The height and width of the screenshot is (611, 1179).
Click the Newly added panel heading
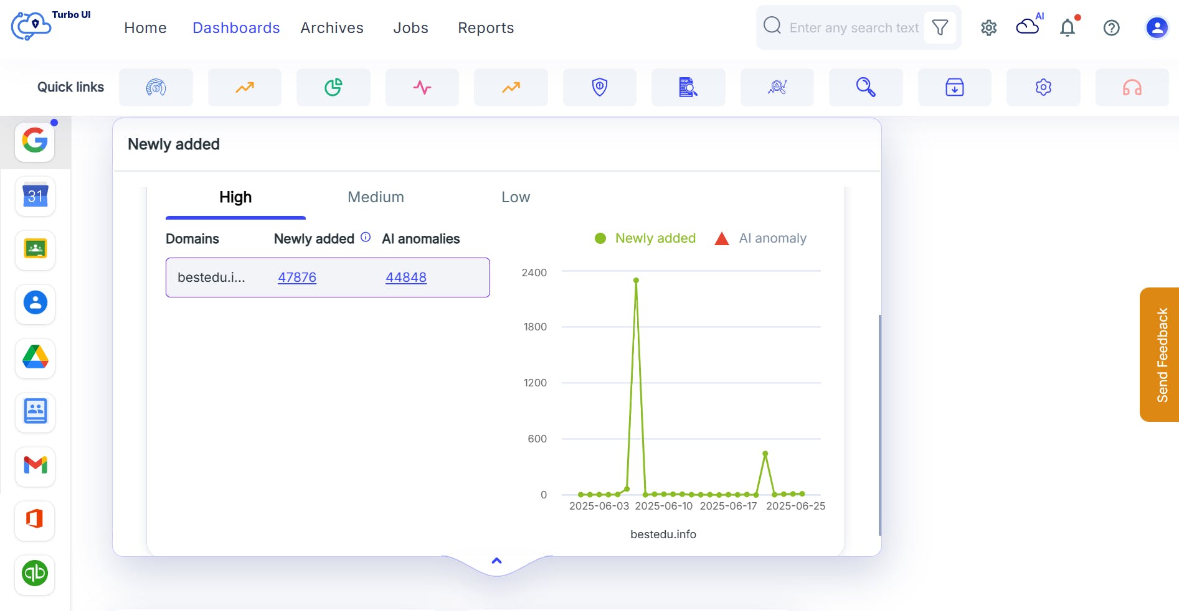point(174,144)
